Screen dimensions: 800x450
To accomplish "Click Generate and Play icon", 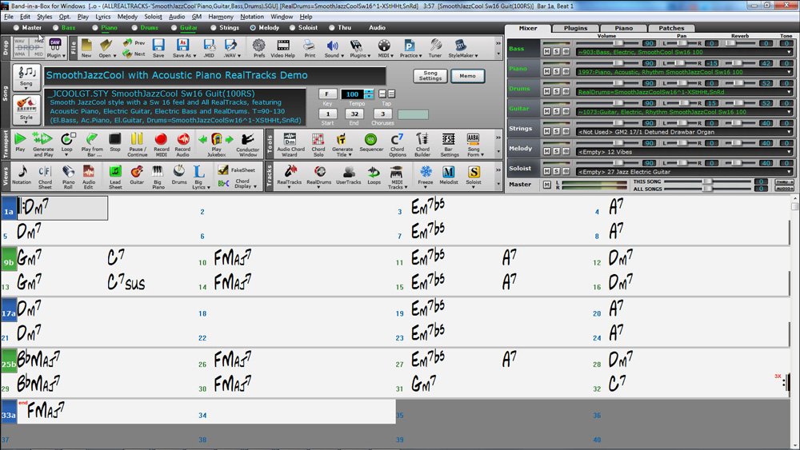I will tap(43, 144).
